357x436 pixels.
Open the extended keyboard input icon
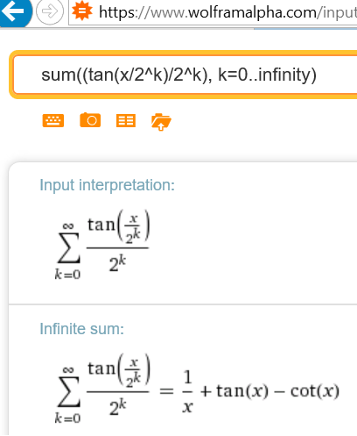pos(53,121)
